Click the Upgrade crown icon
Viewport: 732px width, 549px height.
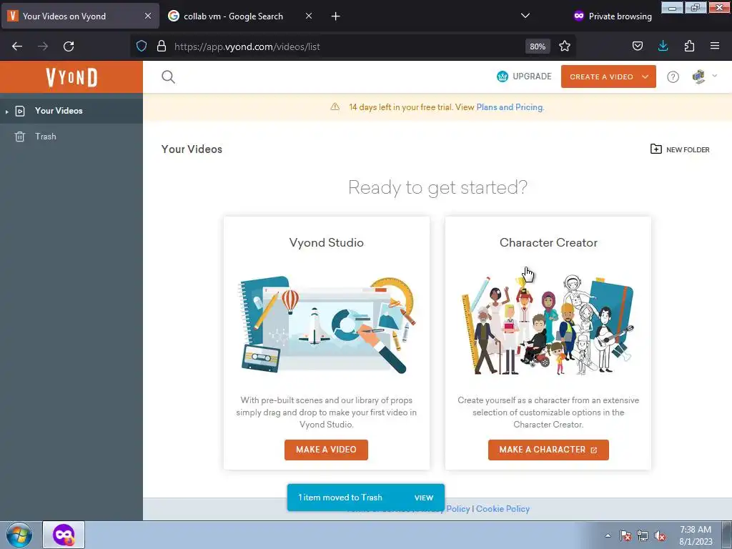pyautogui.click(x=503, y=76)
